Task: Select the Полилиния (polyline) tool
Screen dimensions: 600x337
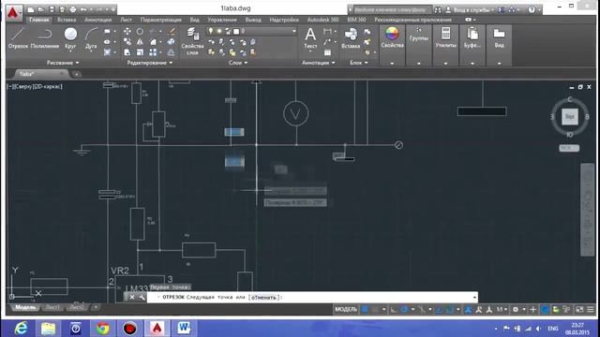Action: click(x=45, y=38)
